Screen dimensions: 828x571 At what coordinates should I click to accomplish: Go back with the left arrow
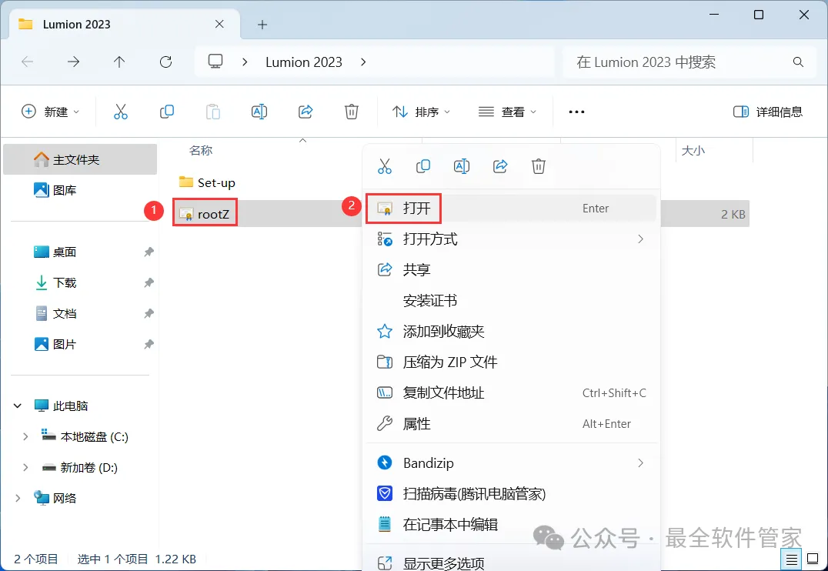click(28, 62)
